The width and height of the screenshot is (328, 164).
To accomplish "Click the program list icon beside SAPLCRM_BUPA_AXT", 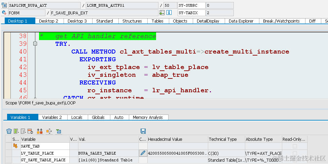I will pyautogui.click(x=4, y=5).
